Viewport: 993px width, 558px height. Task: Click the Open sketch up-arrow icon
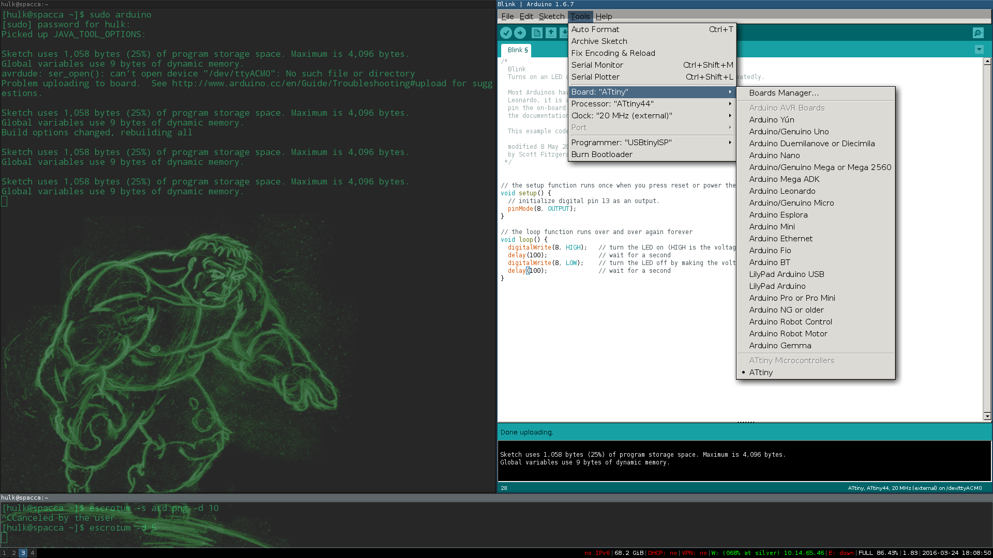pos(551,33)
